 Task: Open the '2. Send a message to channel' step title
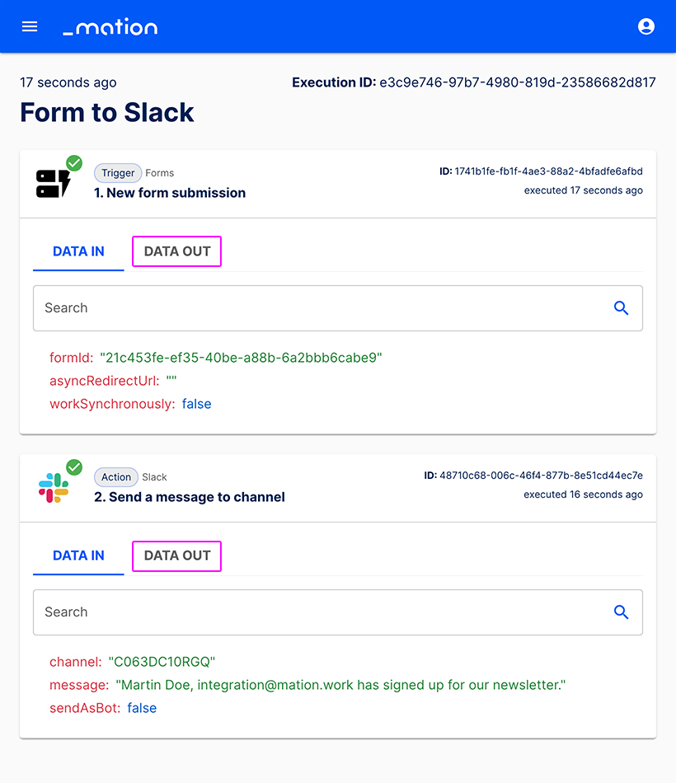coord(190,497)
